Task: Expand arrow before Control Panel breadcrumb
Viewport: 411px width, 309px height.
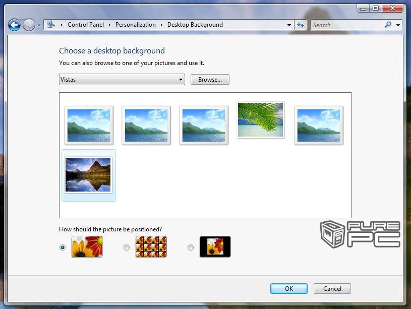Action: pyautogui.click(x=62, y=25)
